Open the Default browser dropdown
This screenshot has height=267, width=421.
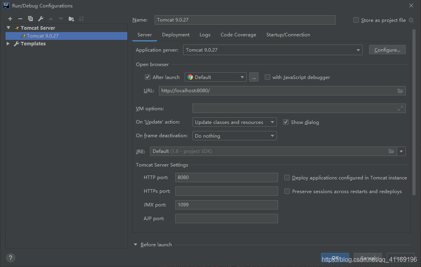coord(216,77)
